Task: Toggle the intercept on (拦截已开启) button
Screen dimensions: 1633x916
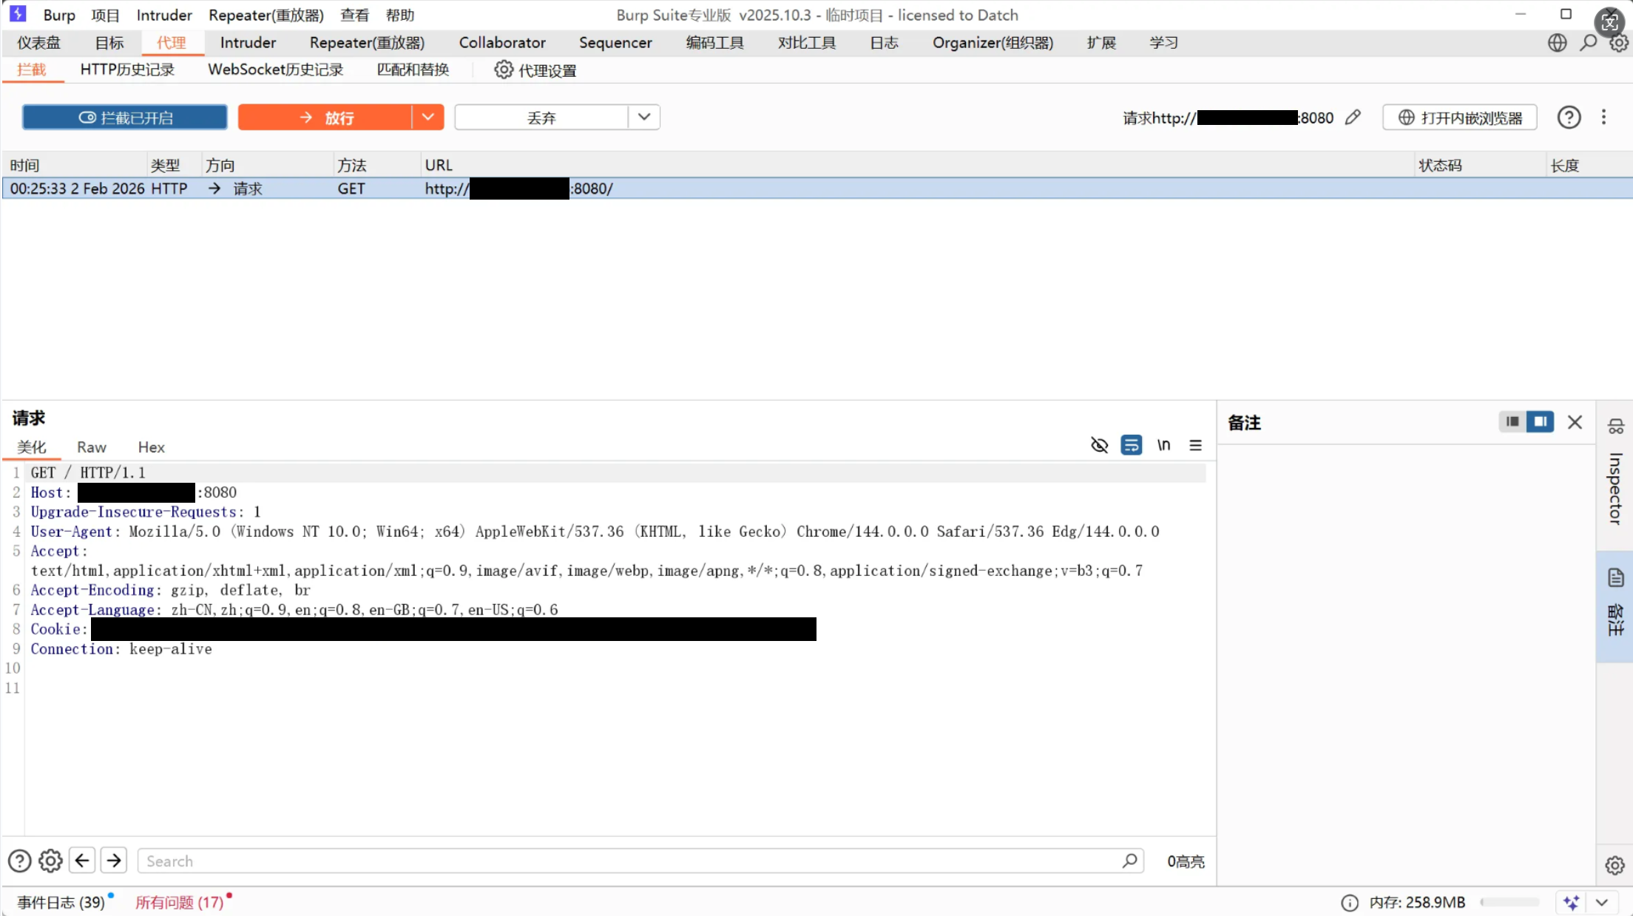Action: click(125, 118)
